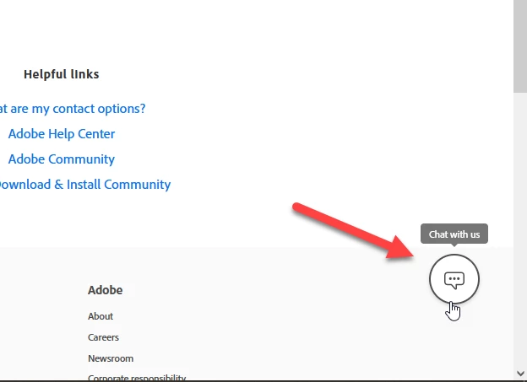This screenshot has width=527, height=382.
Task: Open the Adobe Help Center link
Action: click(x=62, y=133)
